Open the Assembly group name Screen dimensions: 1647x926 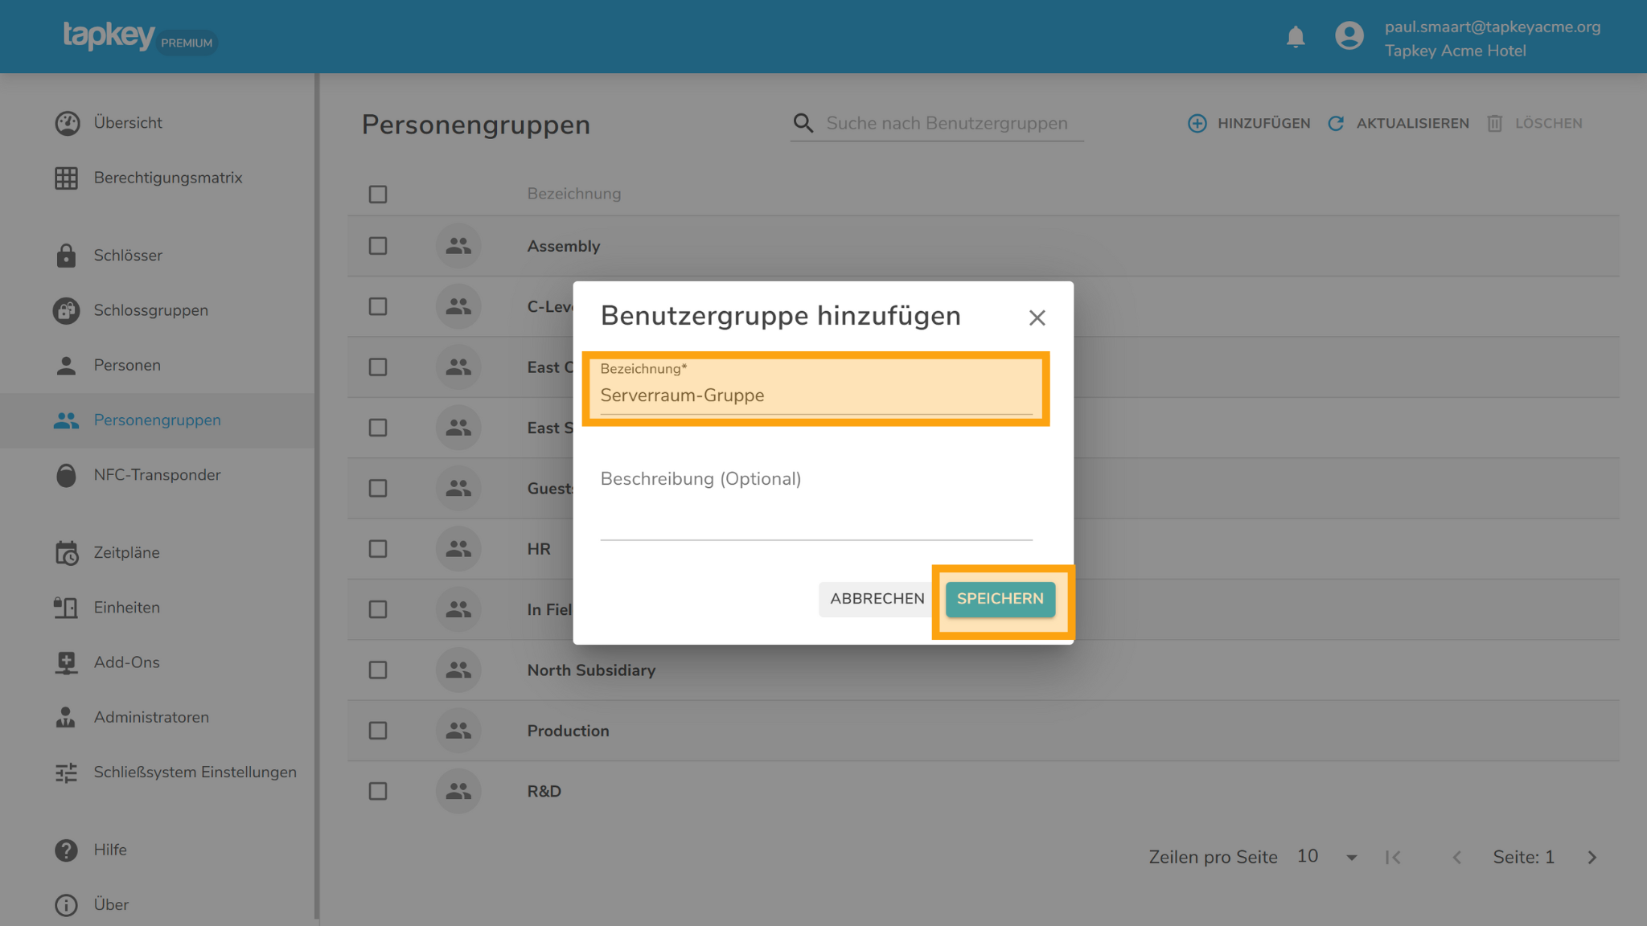564,246
